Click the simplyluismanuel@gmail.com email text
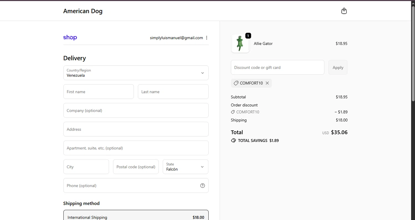 (177, 38)
